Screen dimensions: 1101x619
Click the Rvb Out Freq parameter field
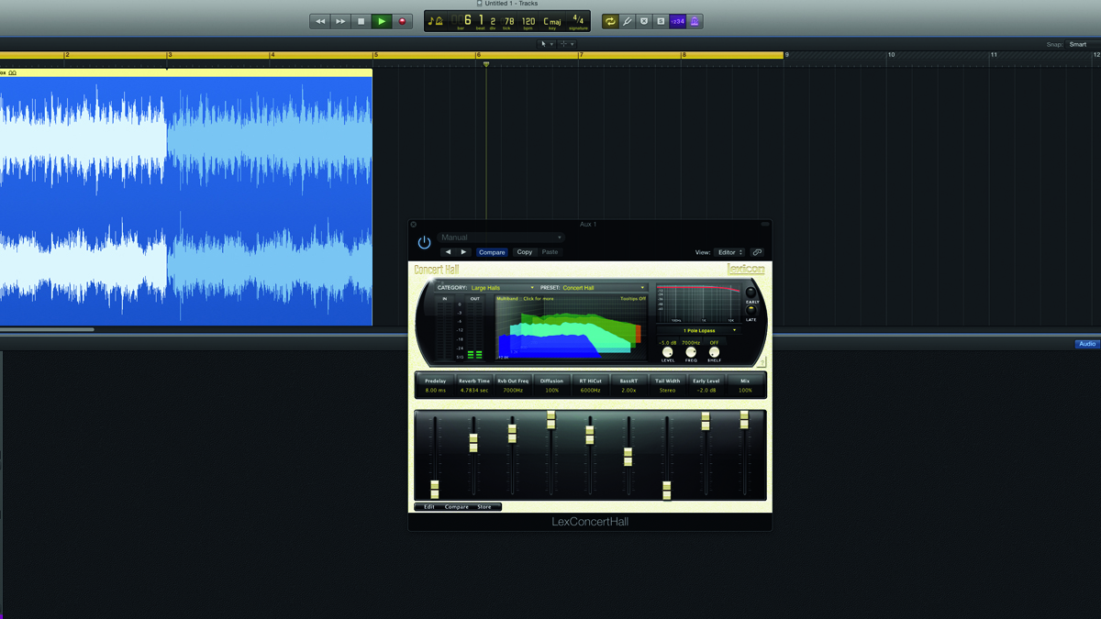[x=513, y=391]
